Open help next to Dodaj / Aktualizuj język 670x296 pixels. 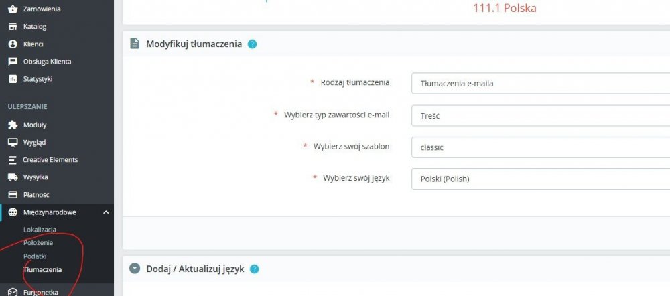tap(255, 269)
